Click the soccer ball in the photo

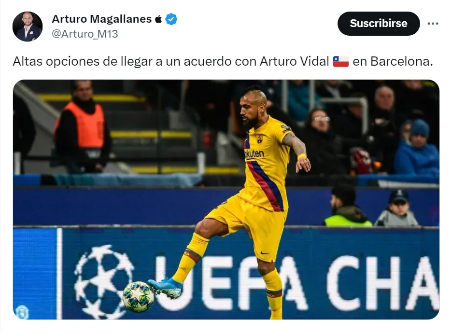(138, 296)
